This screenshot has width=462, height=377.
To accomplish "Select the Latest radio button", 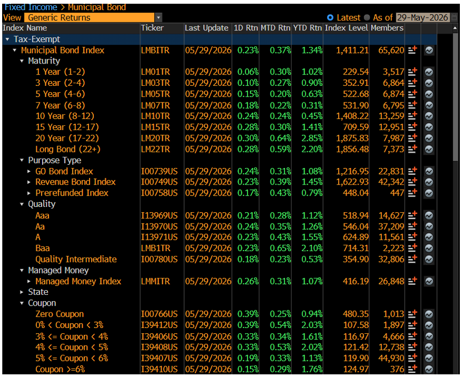I will [x=330, y=18].
